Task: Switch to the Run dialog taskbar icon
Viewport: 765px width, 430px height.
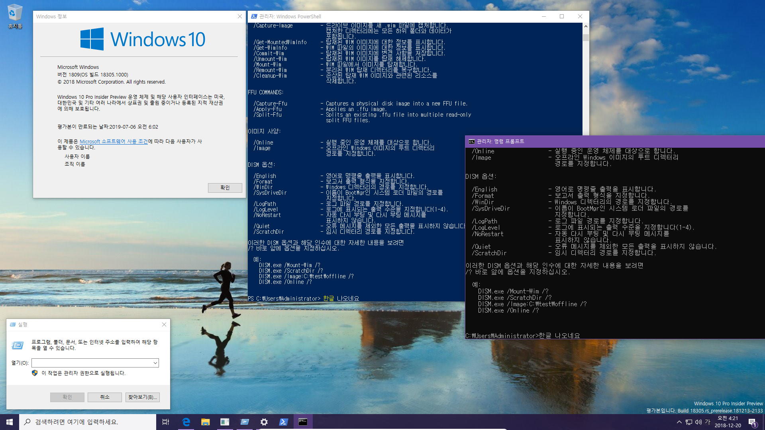Action: 244,422
